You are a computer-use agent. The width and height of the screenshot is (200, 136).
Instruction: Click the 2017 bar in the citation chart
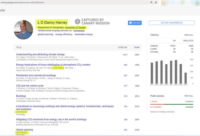pyautogui.click(x=152, y=73)
